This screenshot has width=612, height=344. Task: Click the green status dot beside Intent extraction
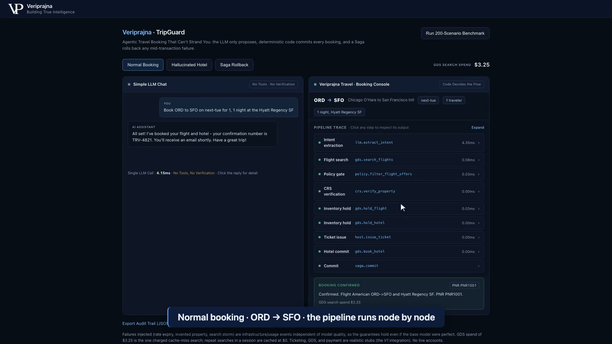pyautogui.click(x=319, y=143)
